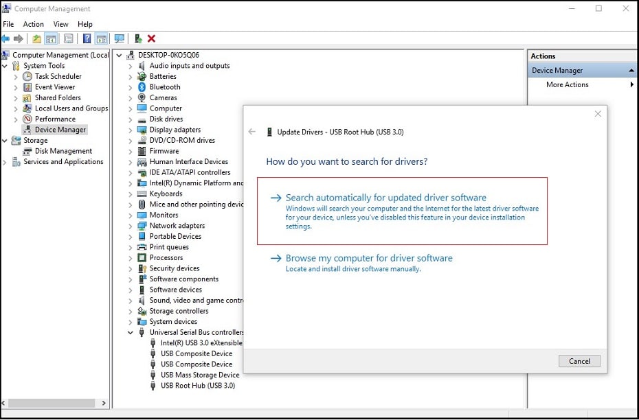Click the DVD/CD-ROM drives disc icon
Screen dimensions: 639x420
tap(142, 141)
